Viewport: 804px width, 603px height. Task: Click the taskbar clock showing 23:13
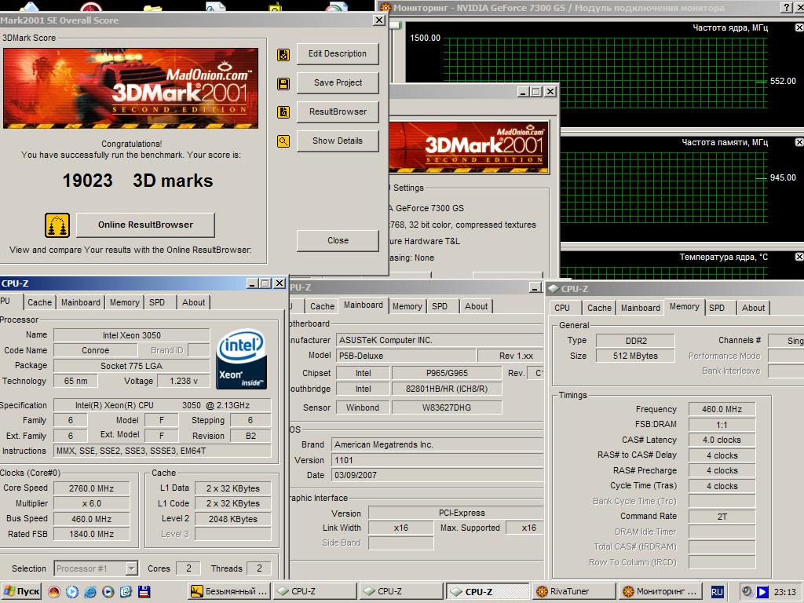(x=784, y=592)
